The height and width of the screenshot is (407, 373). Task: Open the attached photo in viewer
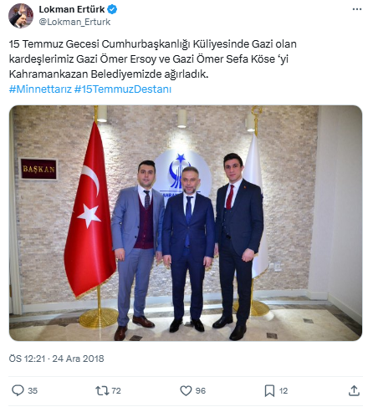(x=186, y=223)
